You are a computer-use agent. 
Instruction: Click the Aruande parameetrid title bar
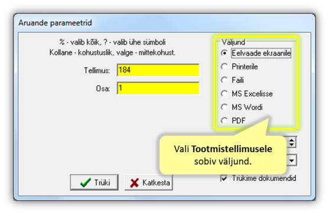pyautogui.click(x=164, y=22)
